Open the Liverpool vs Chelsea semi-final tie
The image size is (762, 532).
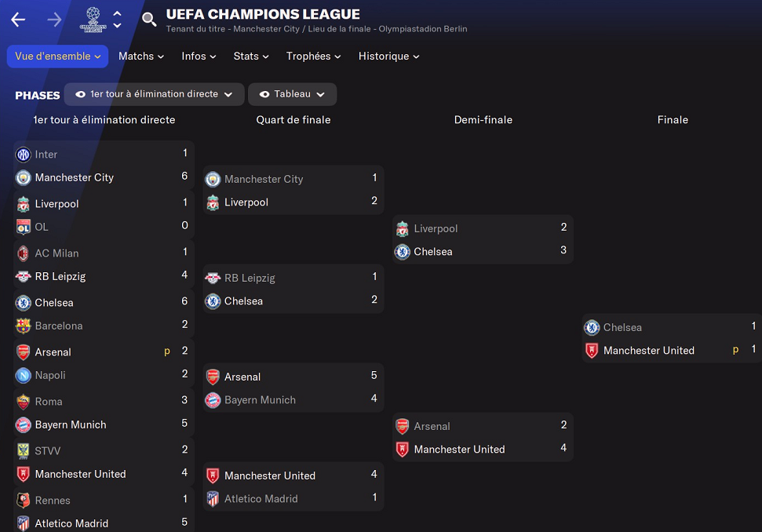[x=483, y=240]
